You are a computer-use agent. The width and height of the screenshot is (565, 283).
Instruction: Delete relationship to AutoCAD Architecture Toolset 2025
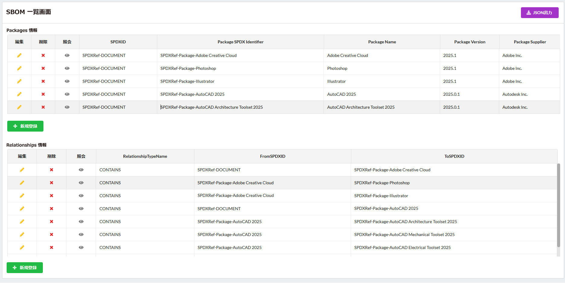tap(52, 222)
